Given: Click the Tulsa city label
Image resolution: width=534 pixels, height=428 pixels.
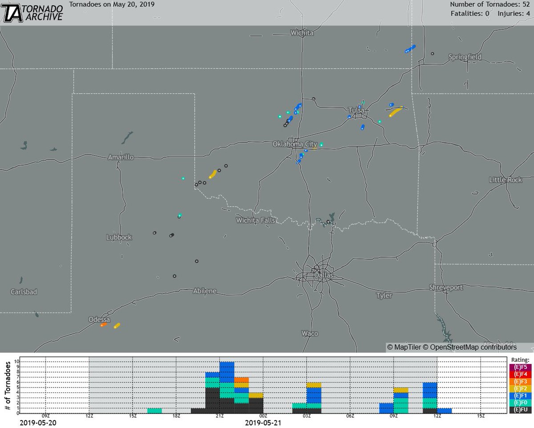Looking at the screenshot, I should point(356,110).
